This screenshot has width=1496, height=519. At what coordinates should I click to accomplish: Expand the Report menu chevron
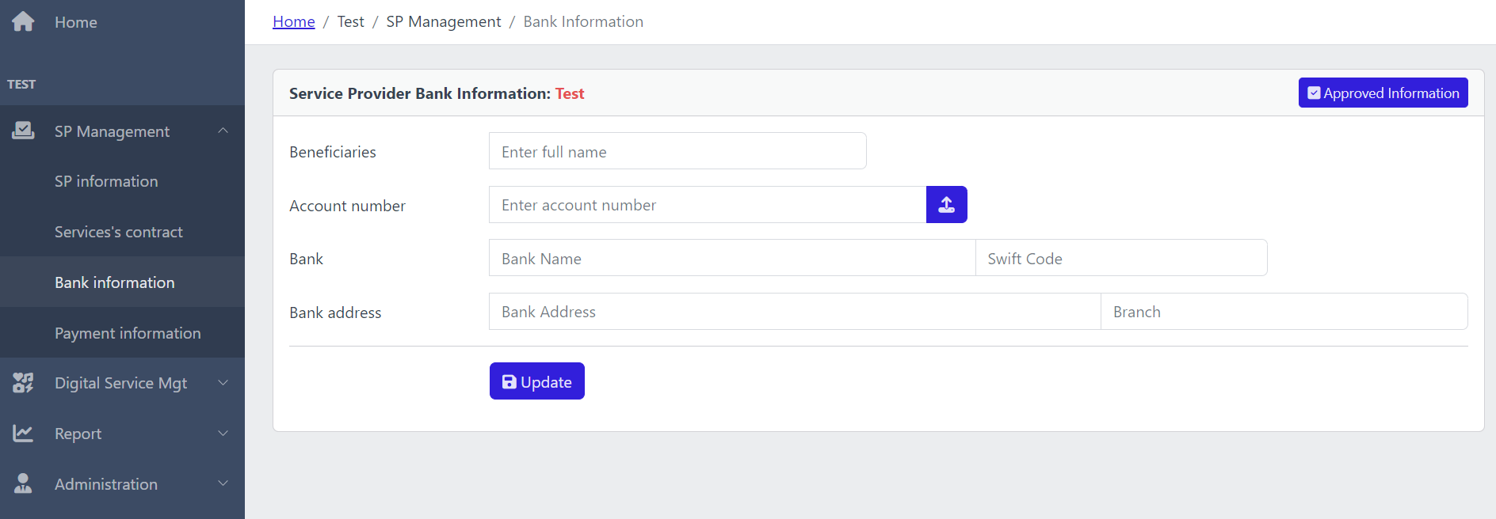pyautogui.click(x=223, y=434)
